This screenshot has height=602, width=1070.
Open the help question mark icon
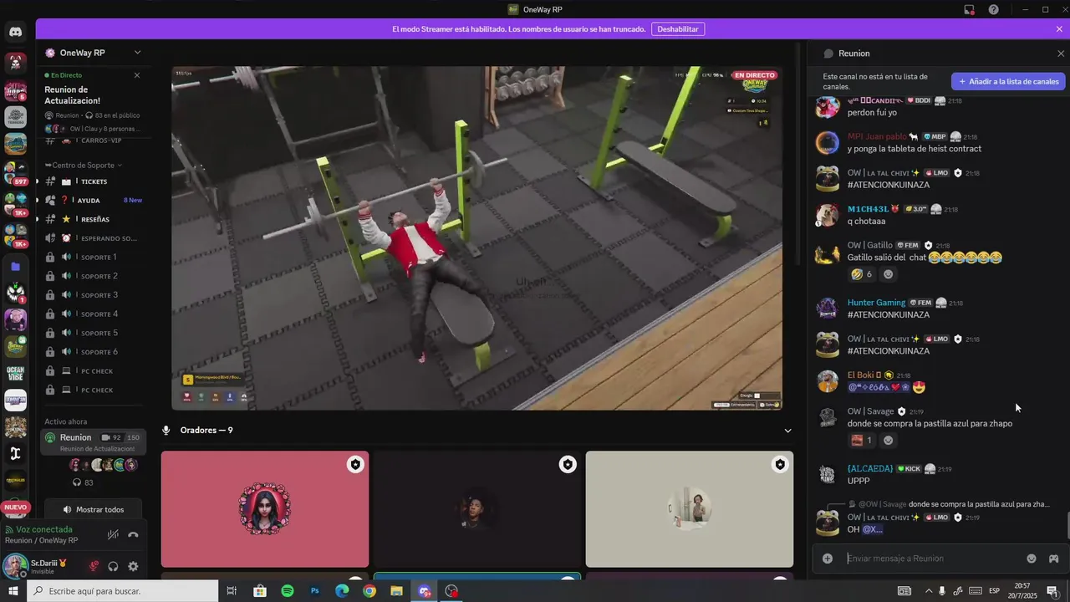tap(993, 9)
